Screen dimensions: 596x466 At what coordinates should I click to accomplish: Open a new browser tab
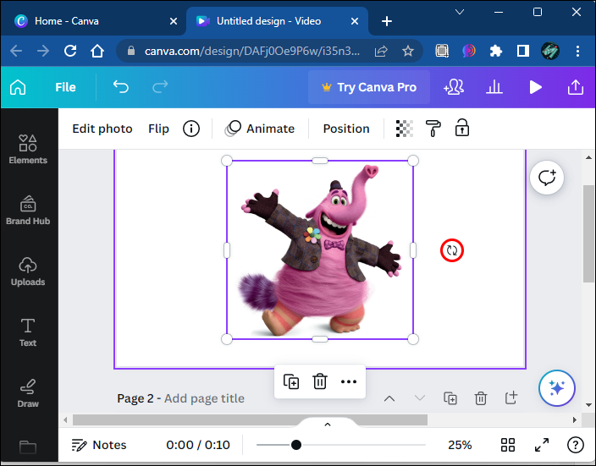tap(387, 21)
